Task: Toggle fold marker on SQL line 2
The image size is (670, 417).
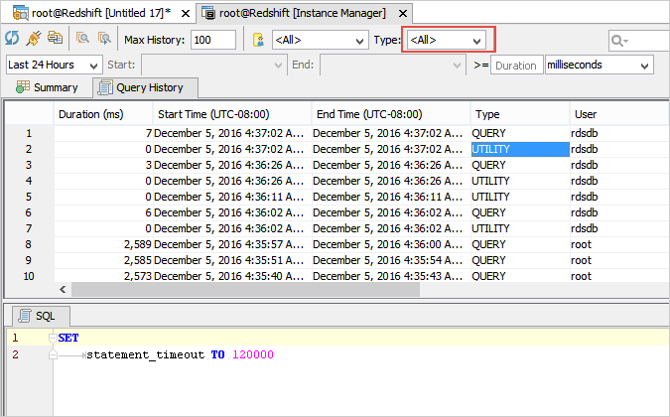Action: pyautogui.click(x=53, y=354)
